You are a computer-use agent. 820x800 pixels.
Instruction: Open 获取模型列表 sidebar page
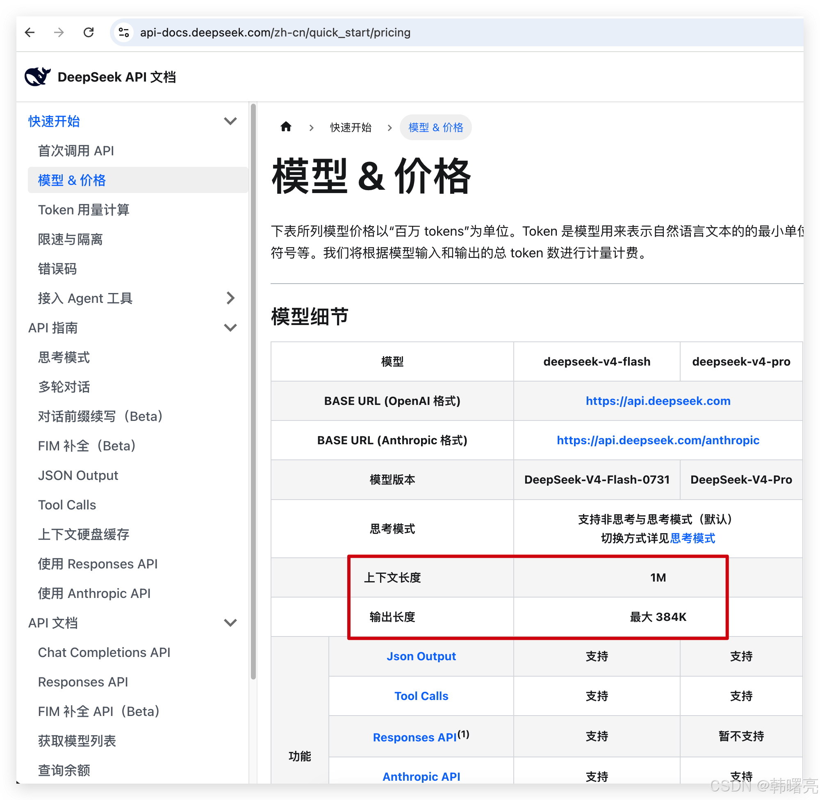[77, 741]
